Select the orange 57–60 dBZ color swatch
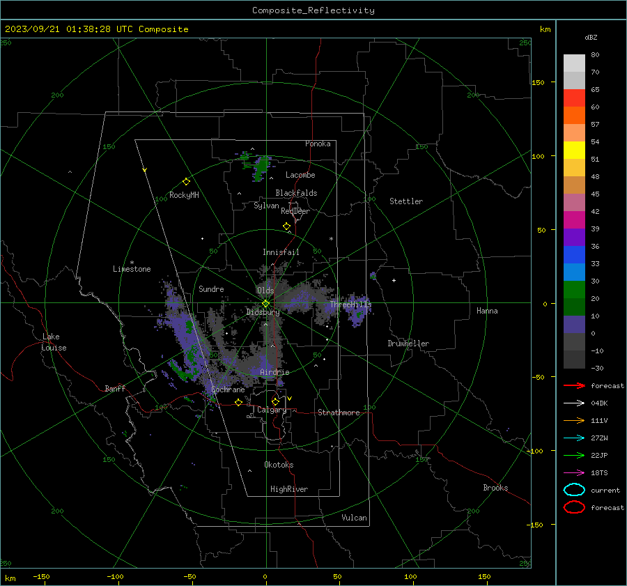 pos(574,116)
